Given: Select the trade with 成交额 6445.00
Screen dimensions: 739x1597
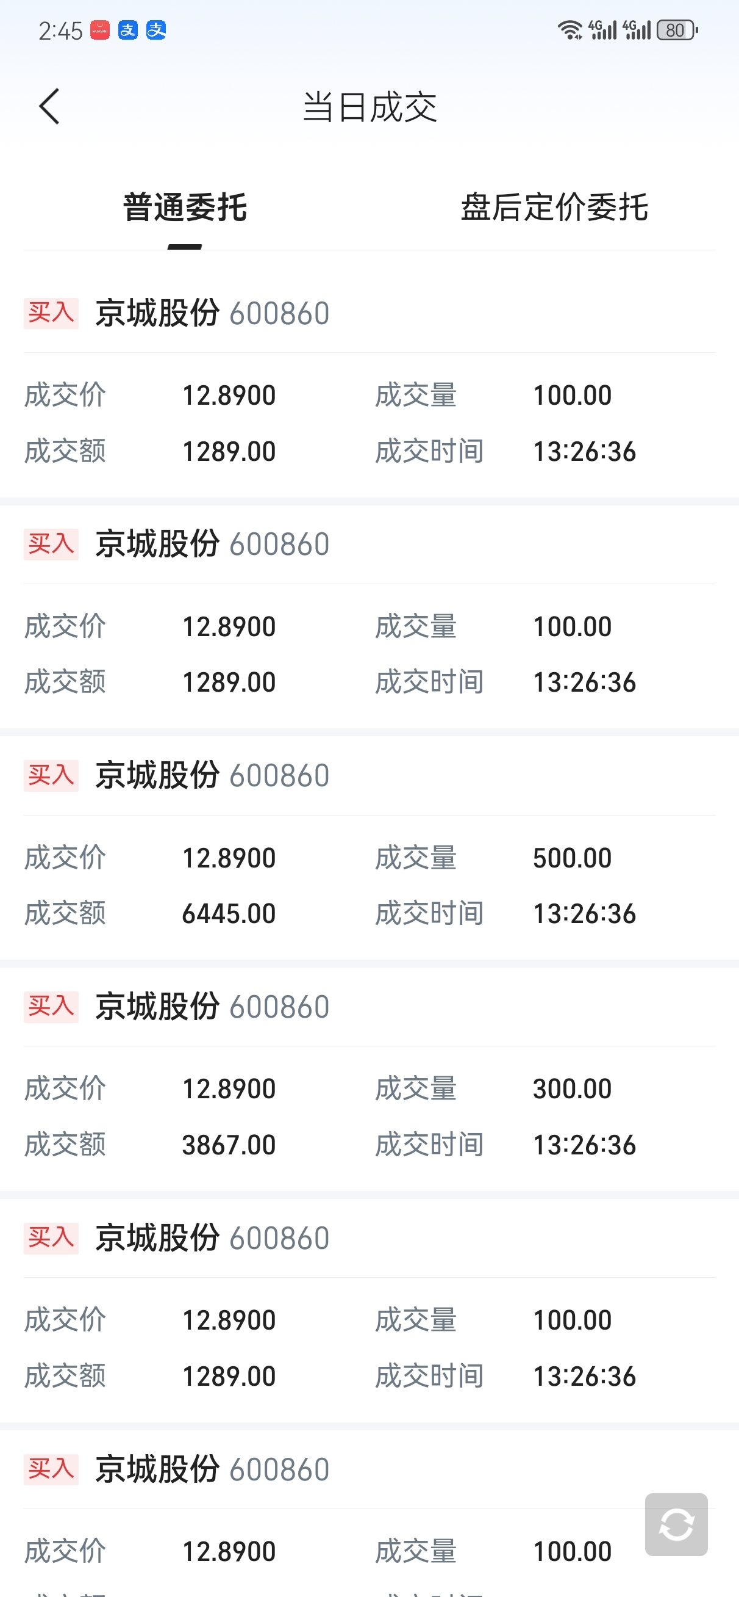Looking at the screenshot, I should pos(229,914).
